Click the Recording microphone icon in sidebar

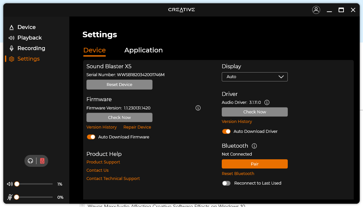(x=11, y=48)
